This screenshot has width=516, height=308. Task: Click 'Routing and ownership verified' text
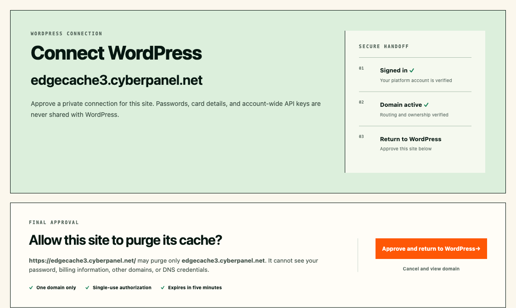coord(414,115)
